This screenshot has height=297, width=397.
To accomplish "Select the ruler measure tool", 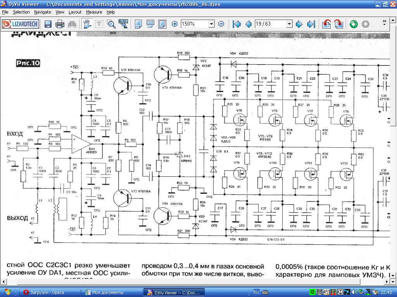I will click(x=123, y=24).
